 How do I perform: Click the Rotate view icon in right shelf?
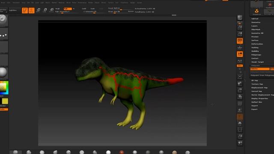[240, 97]
